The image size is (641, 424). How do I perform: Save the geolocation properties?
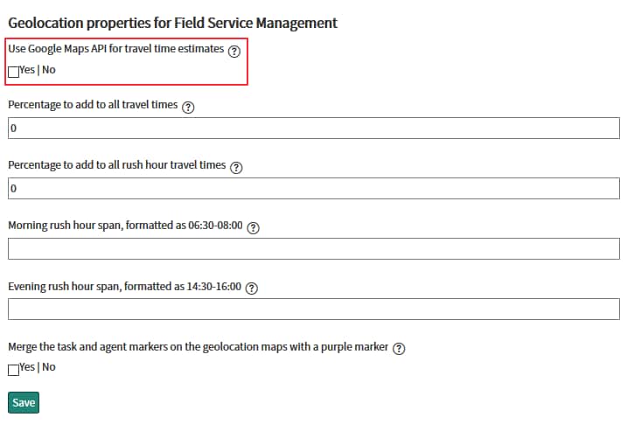coord(23,402)
